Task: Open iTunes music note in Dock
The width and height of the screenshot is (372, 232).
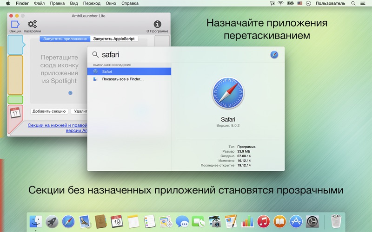Action: (264, 222)
